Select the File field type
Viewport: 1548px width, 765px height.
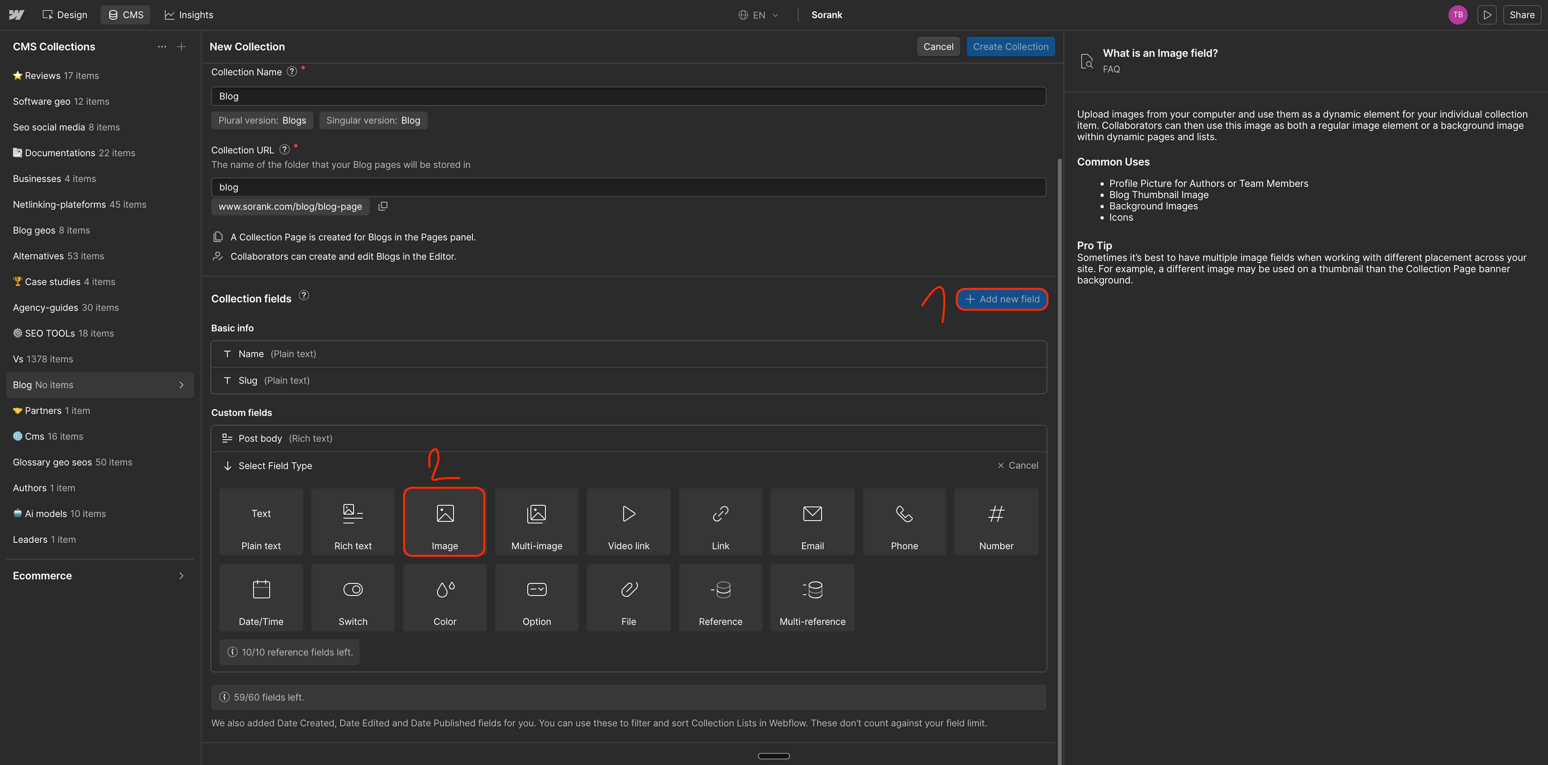628,597
